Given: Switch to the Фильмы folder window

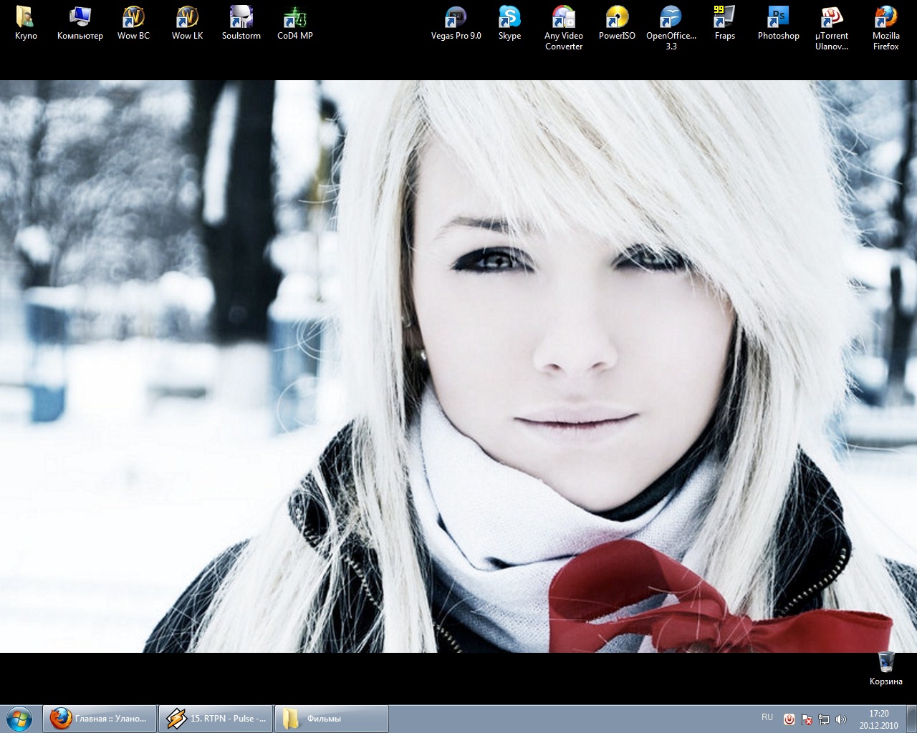Looking at the screenshot, I should point(331,718).
